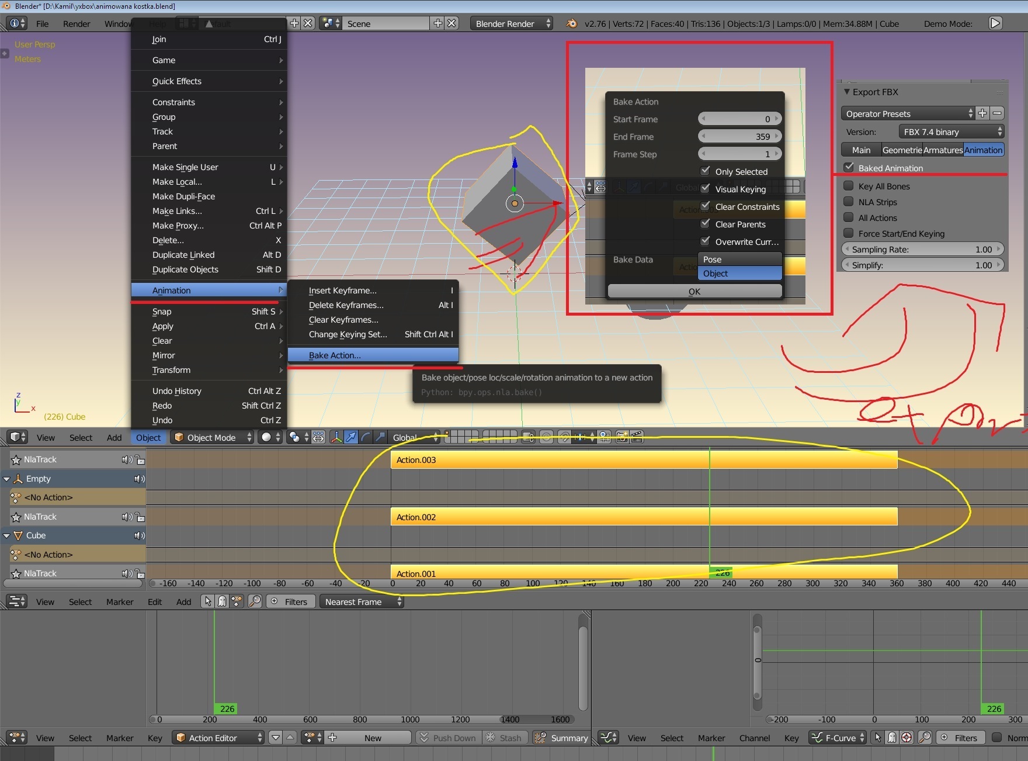Screen dimensions: 1028x761
Task: Collapse the Cube channel in NLA editor
Action: [x=7, y=535]
